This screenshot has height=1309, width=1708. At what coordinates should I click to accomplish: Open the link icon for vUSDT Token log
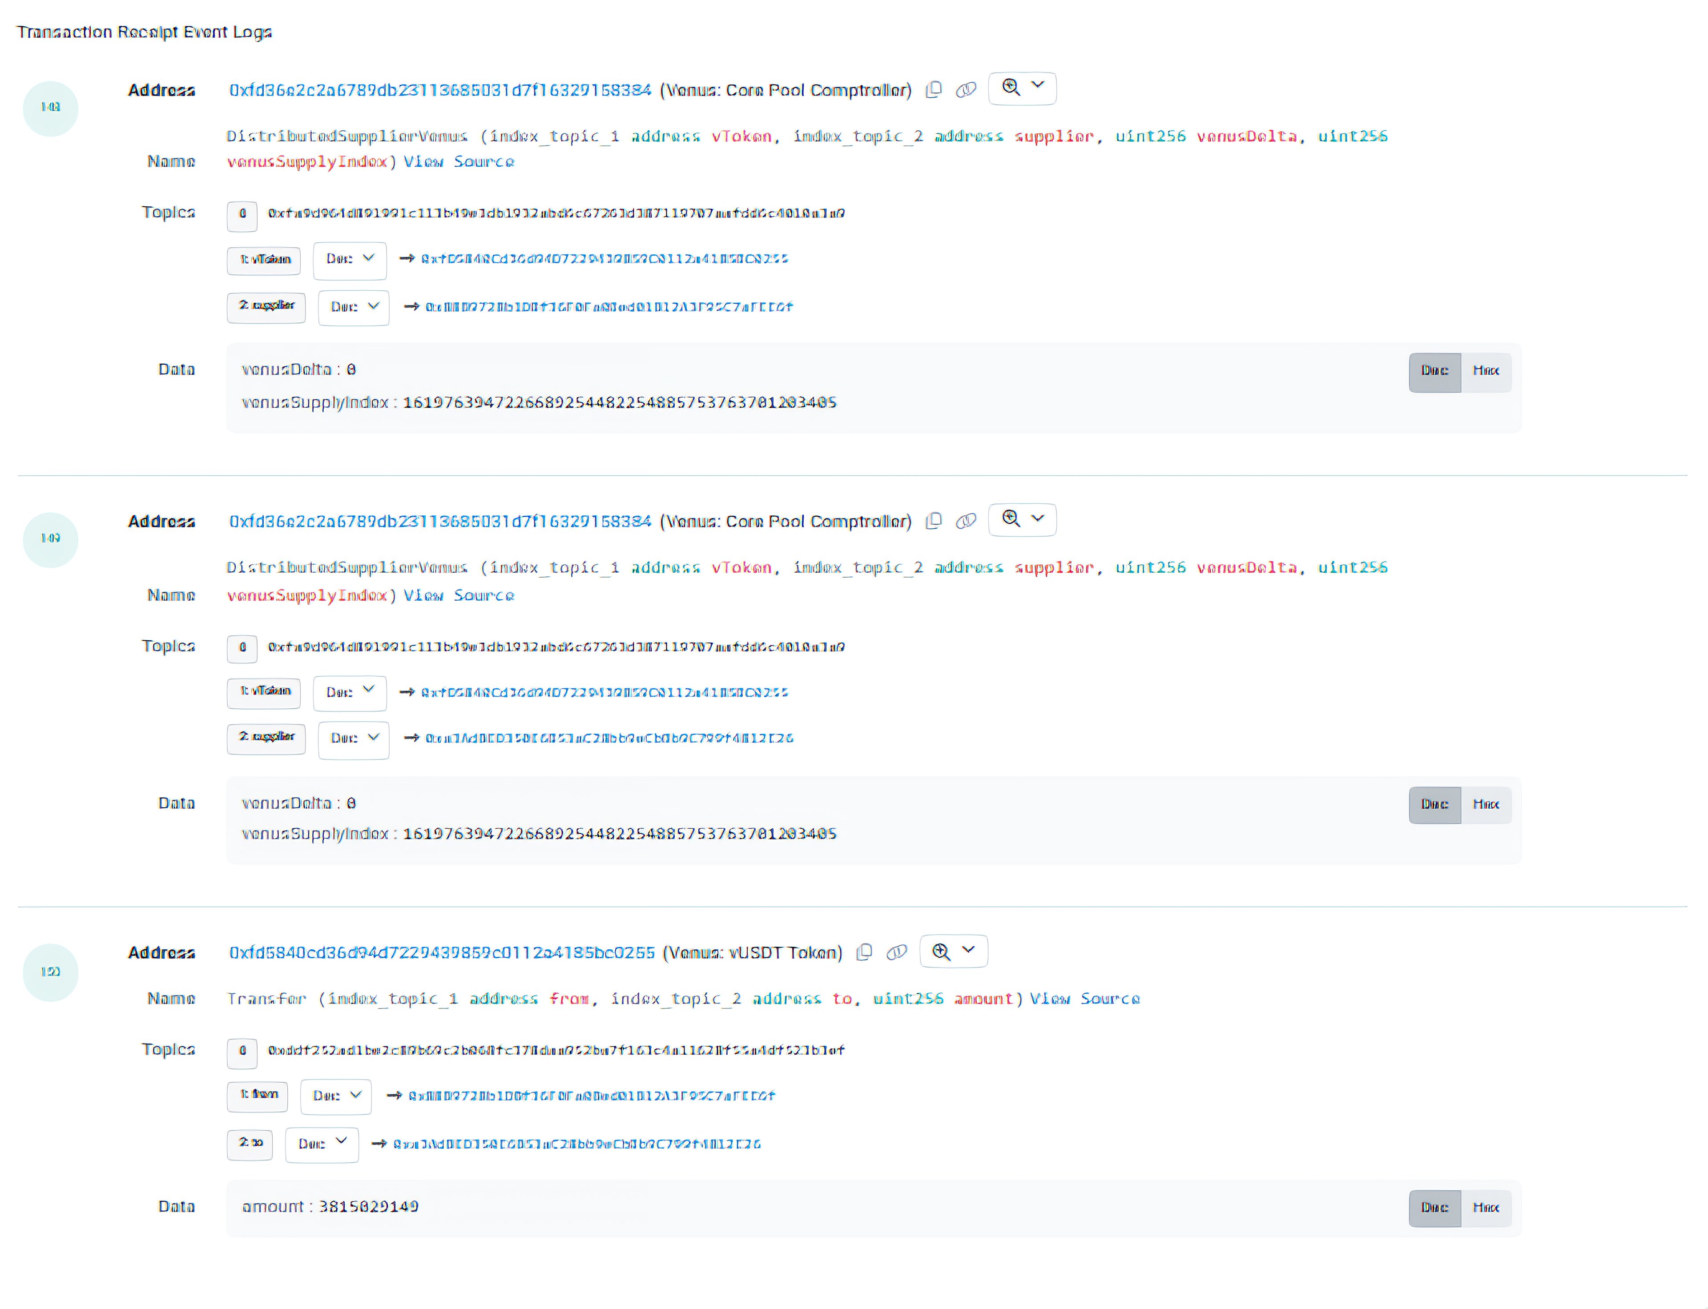tap(897, 953)
